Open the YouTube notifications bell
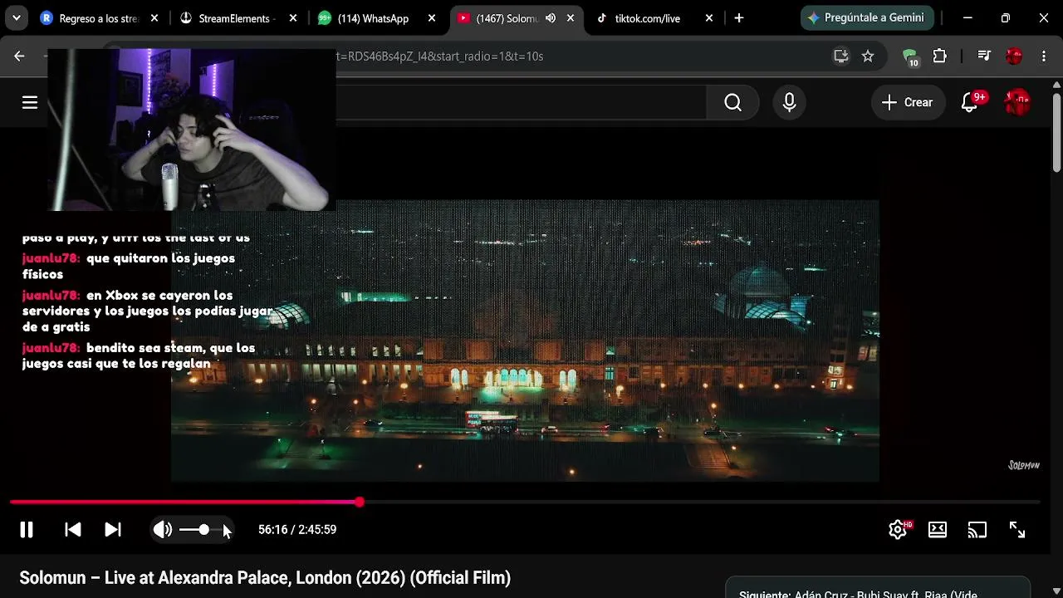The image size is (1063, 598). (x=969, y=102)
